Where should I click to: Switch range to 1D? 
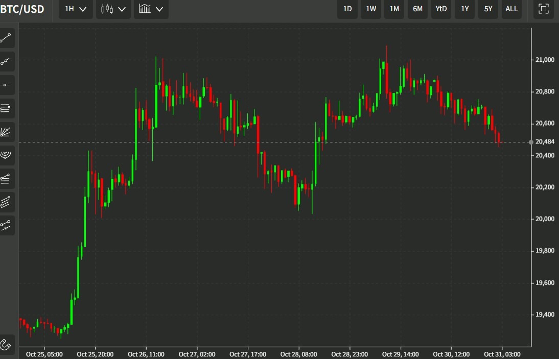tap(347, 9)
